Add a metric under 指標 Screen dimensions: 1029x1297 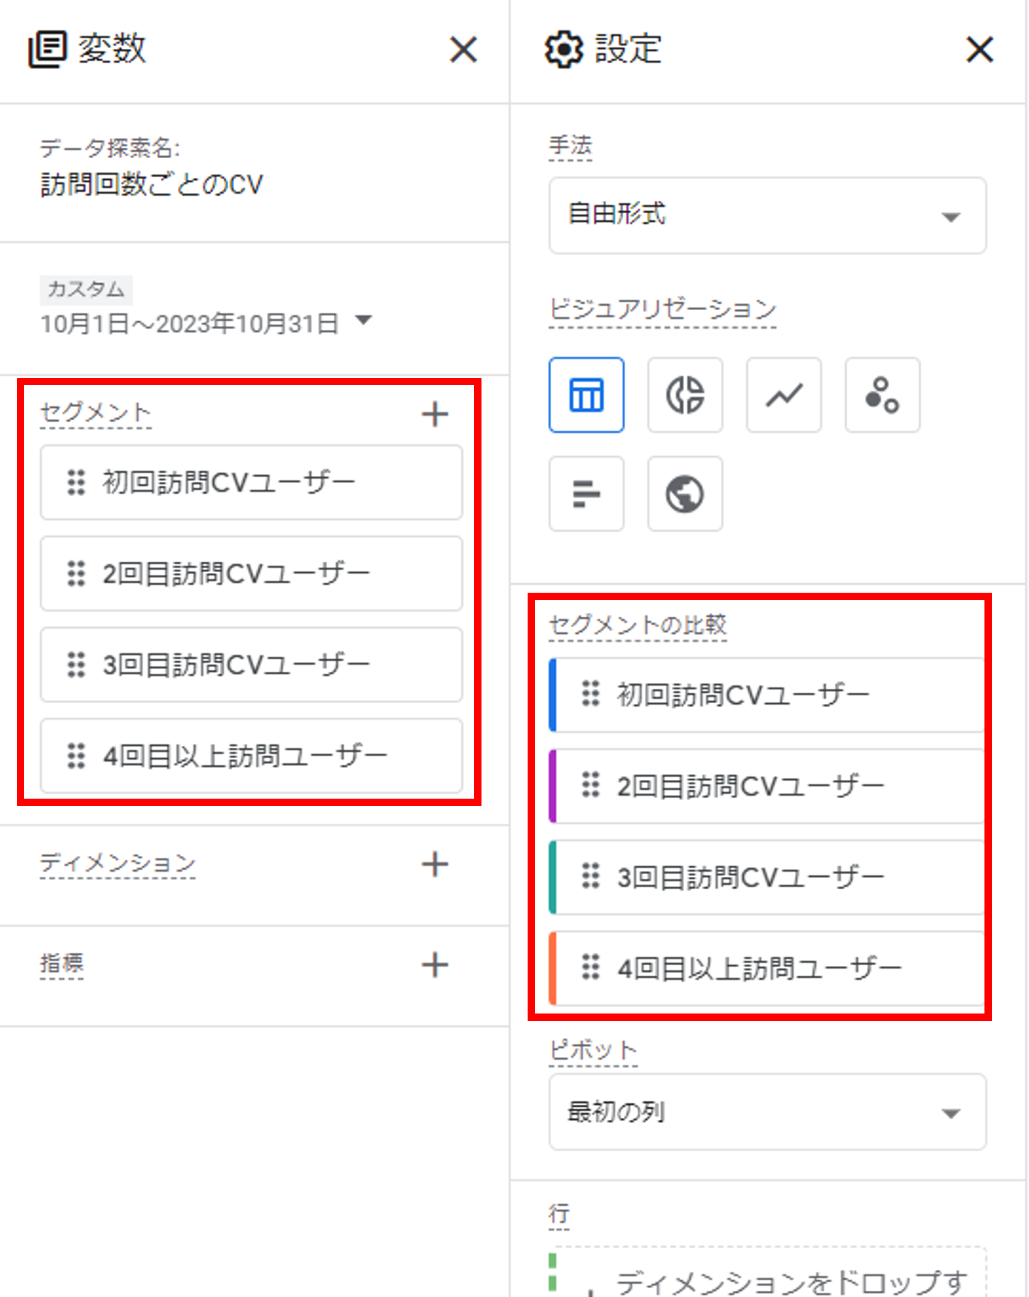(x=435, y=964)
